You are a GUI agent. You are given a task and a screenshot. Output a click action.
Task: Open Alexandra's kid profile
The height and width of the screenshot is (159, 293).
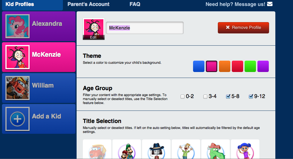(x=39, y=26)
